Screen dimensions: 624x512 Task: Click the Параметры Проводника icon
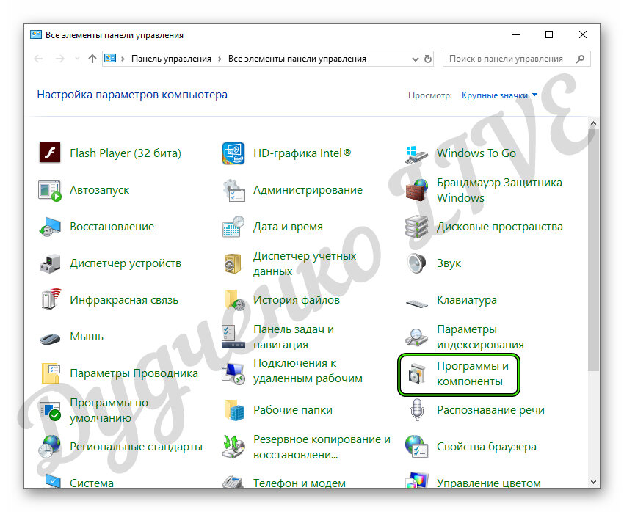pos(51,373)
